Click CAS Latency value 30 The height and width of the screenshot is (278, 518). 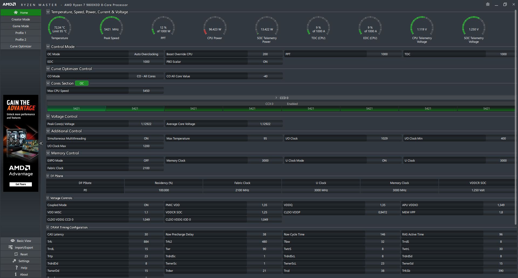[x=146, y=234]
